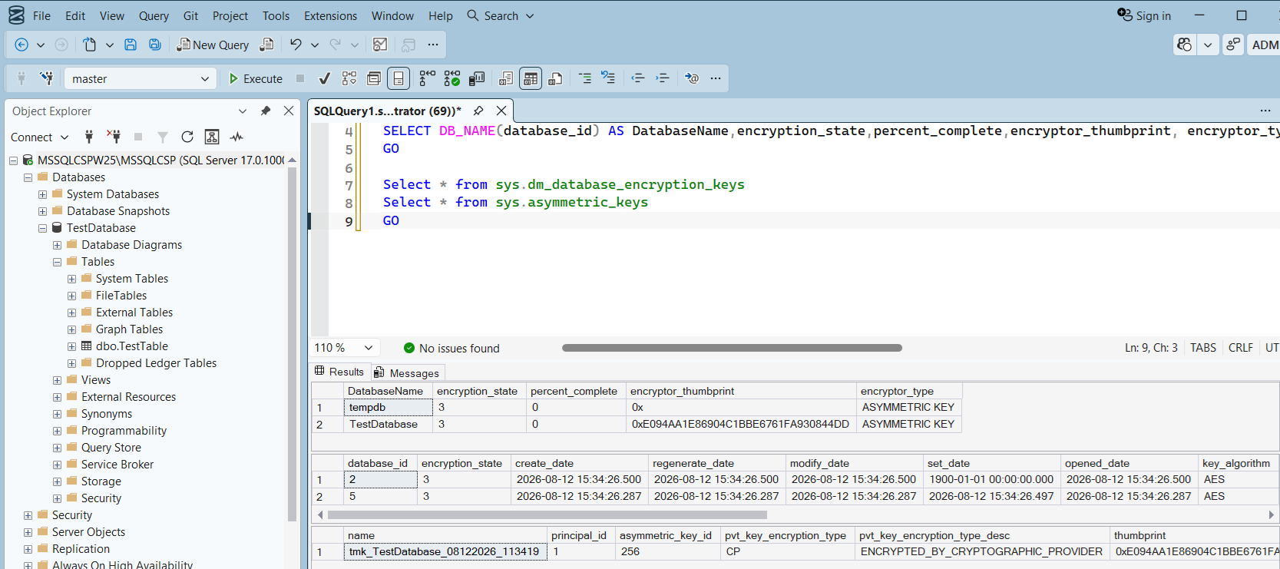The height and width of the screenshot is (569, 1280).
Task: Toggle Include Client Statistics
Action: 477,78
